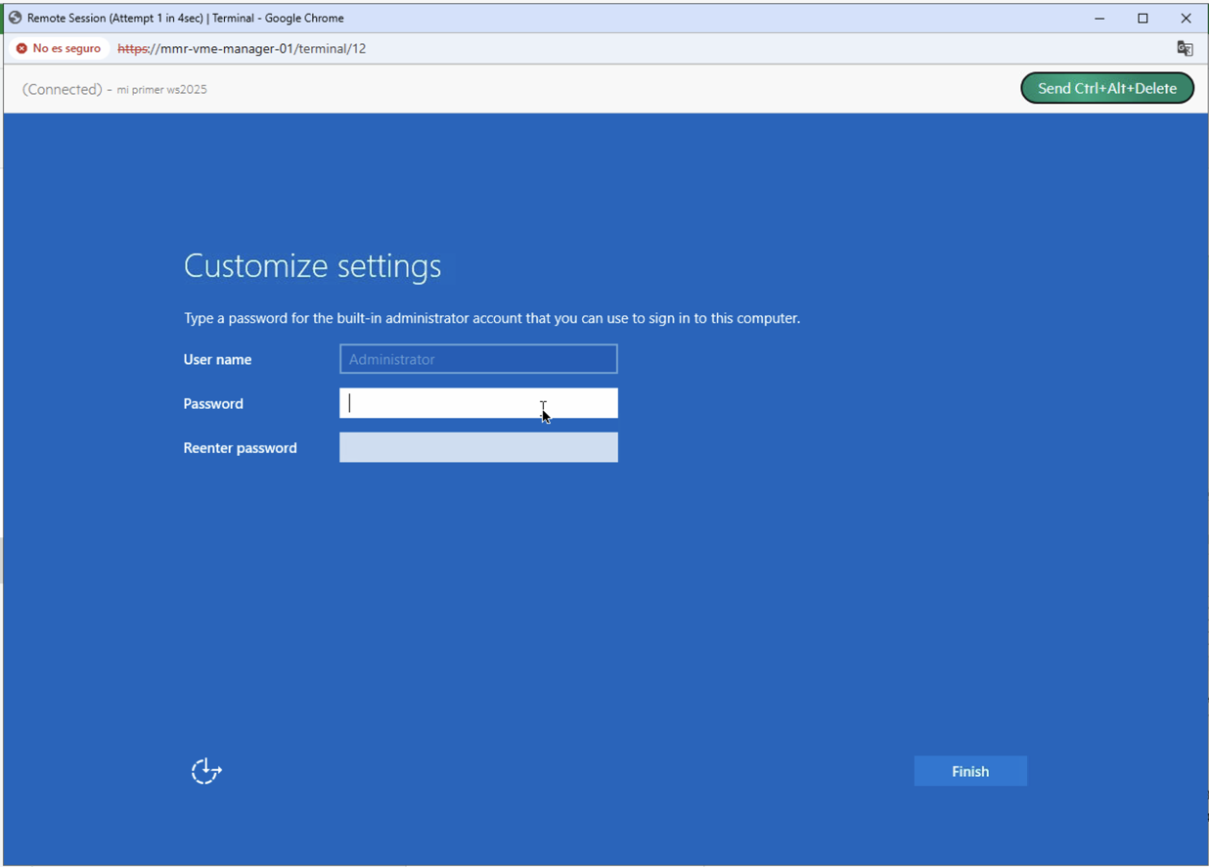The image size is (1209, 867).
Task: Click the 'Customize settings' heading
Action: [312, 265]
